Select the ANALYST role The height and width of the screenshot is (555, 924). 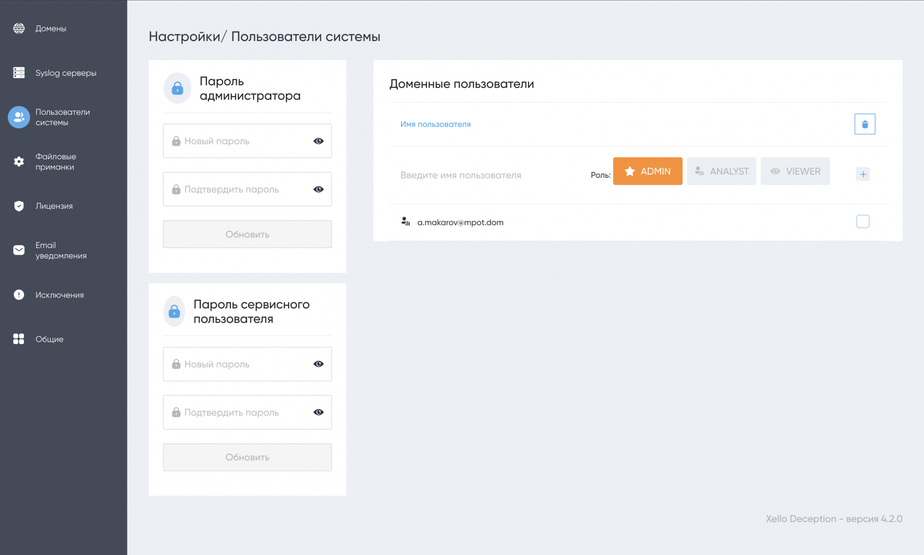point(721,171)
